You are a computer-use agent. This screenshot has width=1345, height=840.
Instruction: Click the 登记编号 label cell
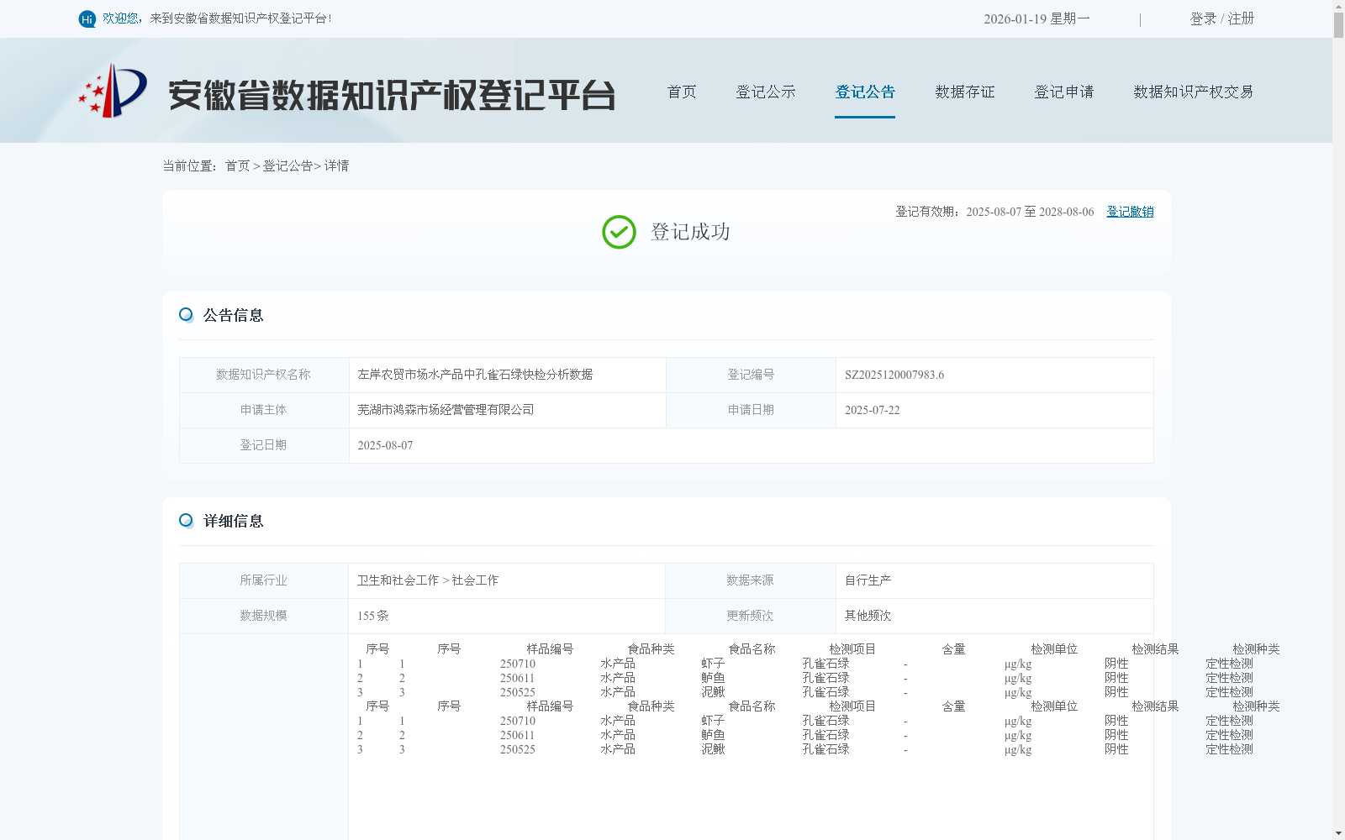(751, 375)
